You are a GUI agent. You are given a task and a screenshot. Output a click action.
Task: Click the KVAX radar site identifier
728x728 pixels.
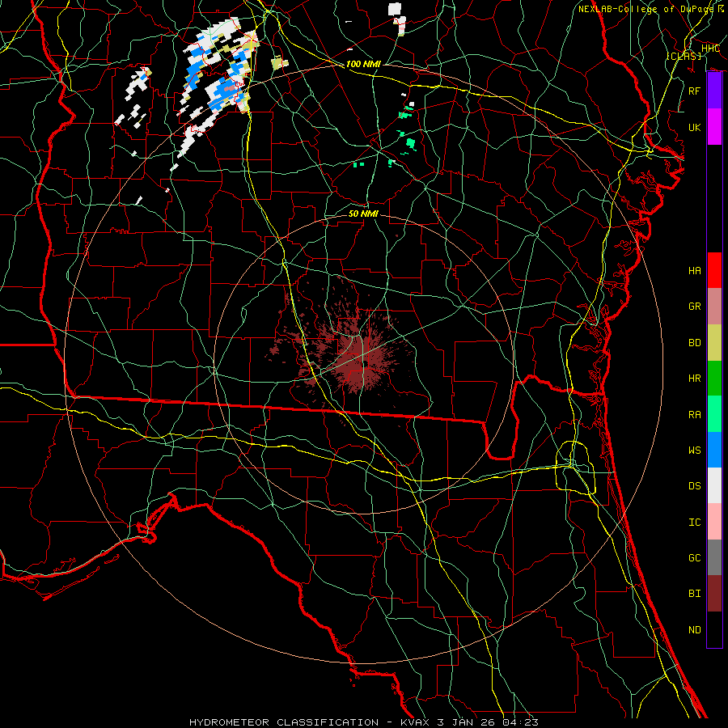414,722
